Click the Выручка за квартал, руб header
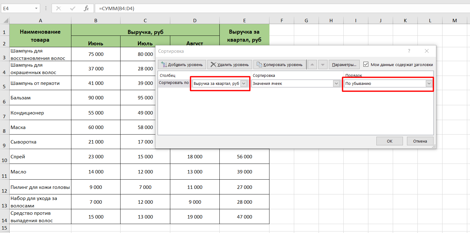This screenshot has width=470, height=233. click(244, 35)
